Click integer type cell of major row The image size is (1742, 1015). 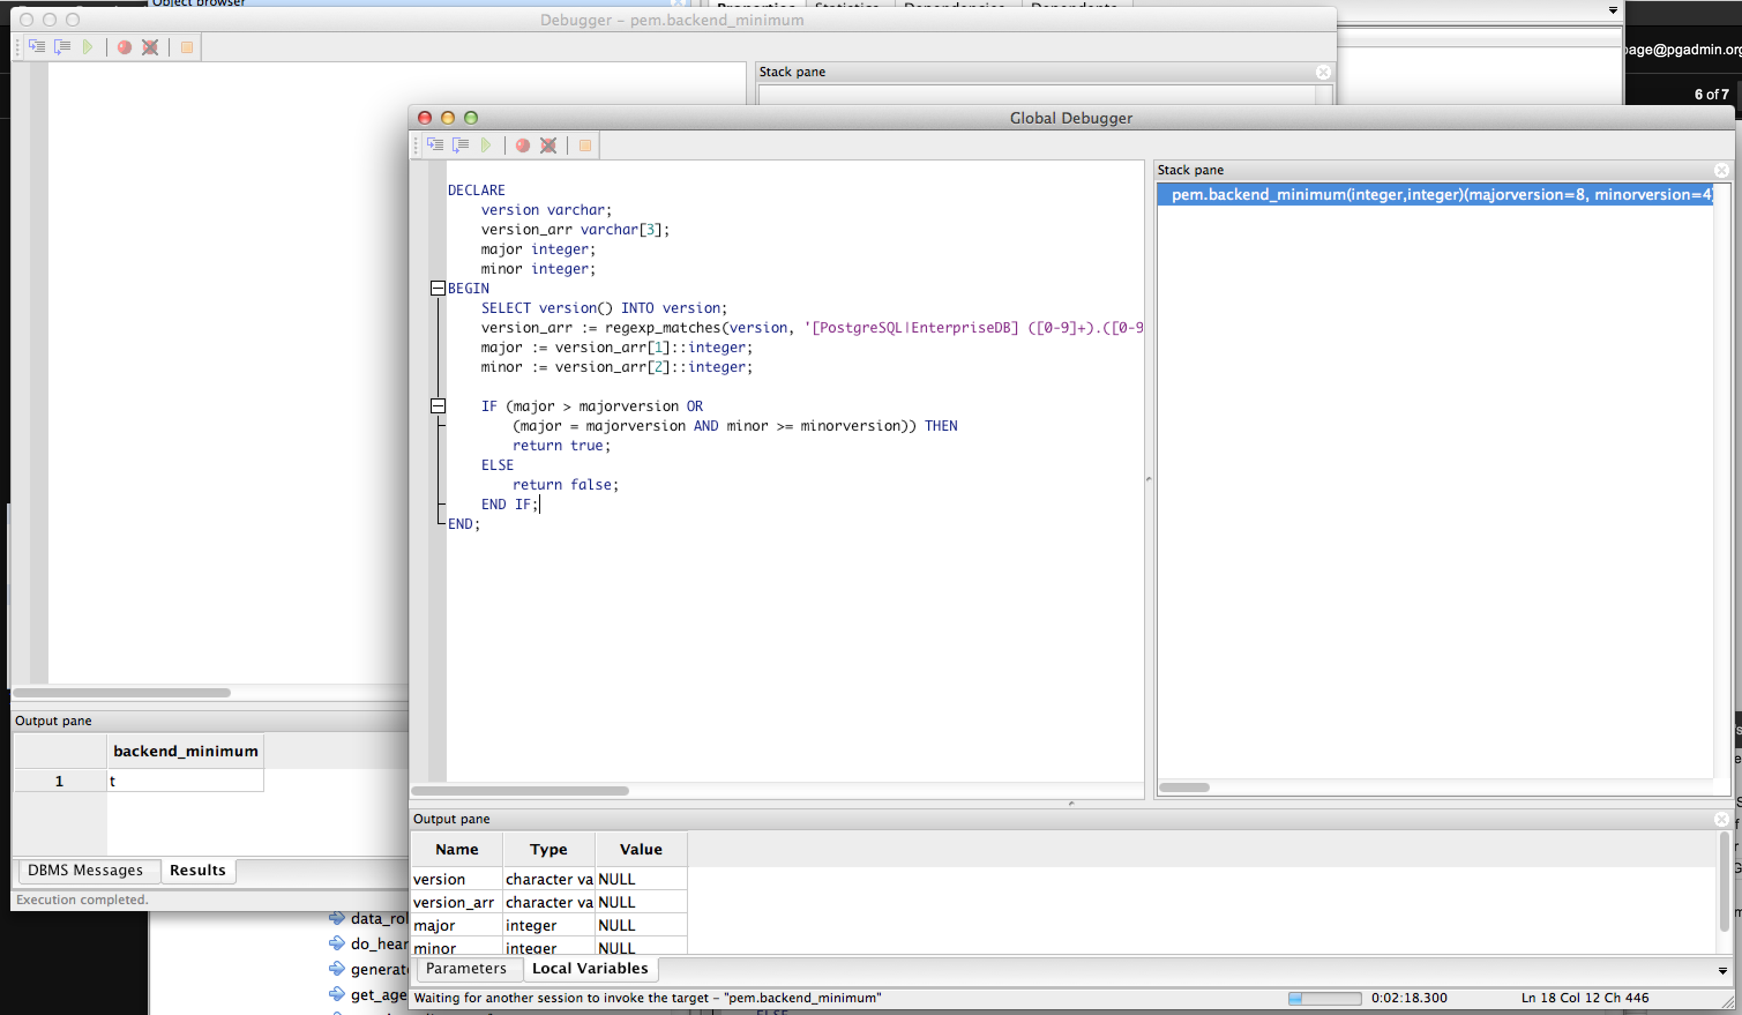pos(549,925)
